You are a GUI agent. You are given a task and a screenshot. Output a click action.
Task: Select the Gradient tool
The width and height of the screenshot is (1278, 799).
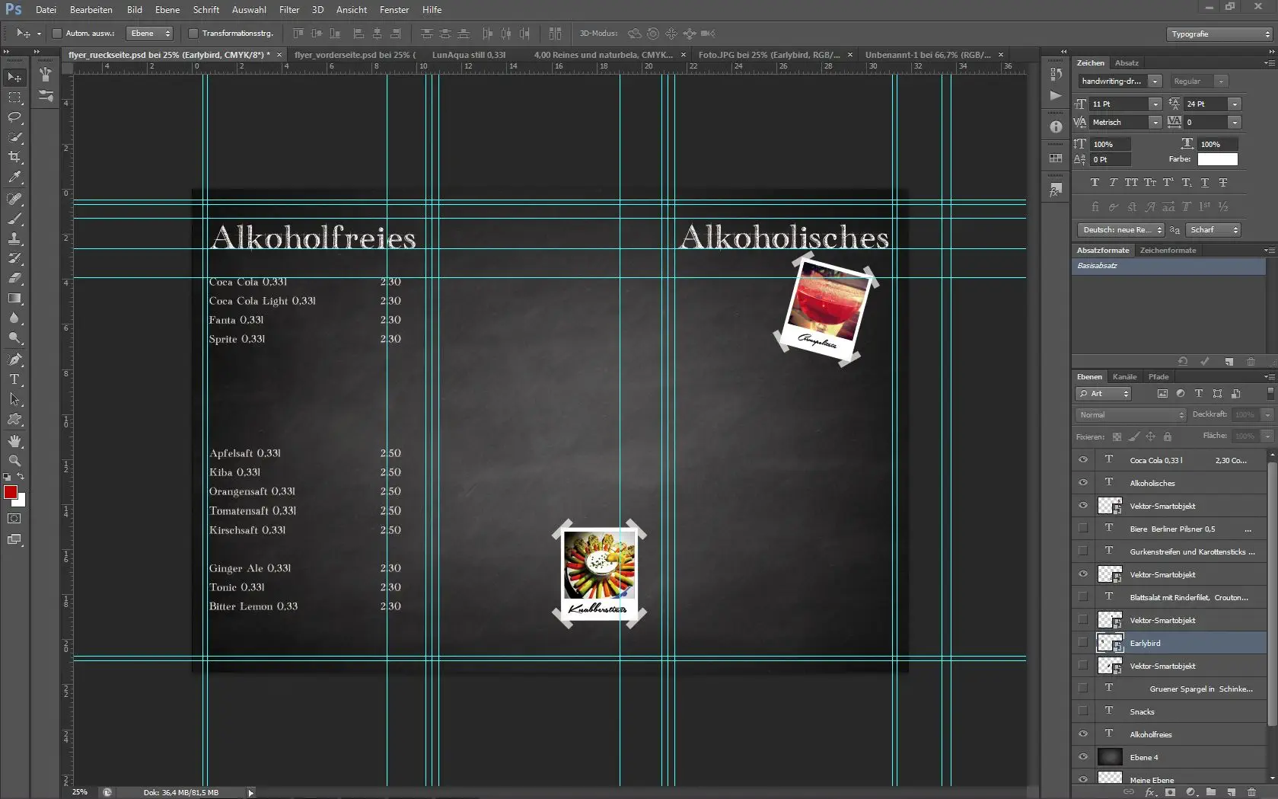[x=14, y=299]
